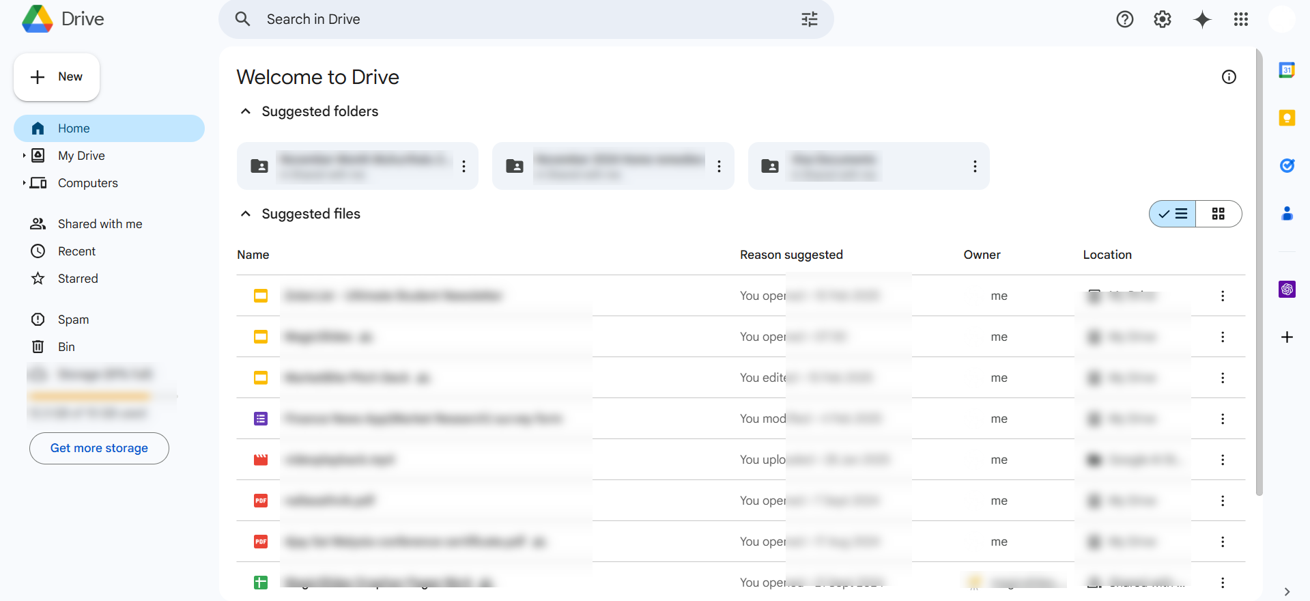
Task: Go to Shared with me
Action: (100, 224)
